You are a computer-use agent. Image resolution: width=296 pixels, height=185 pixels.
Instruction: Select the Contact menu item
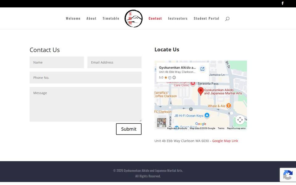click(155, 18)
